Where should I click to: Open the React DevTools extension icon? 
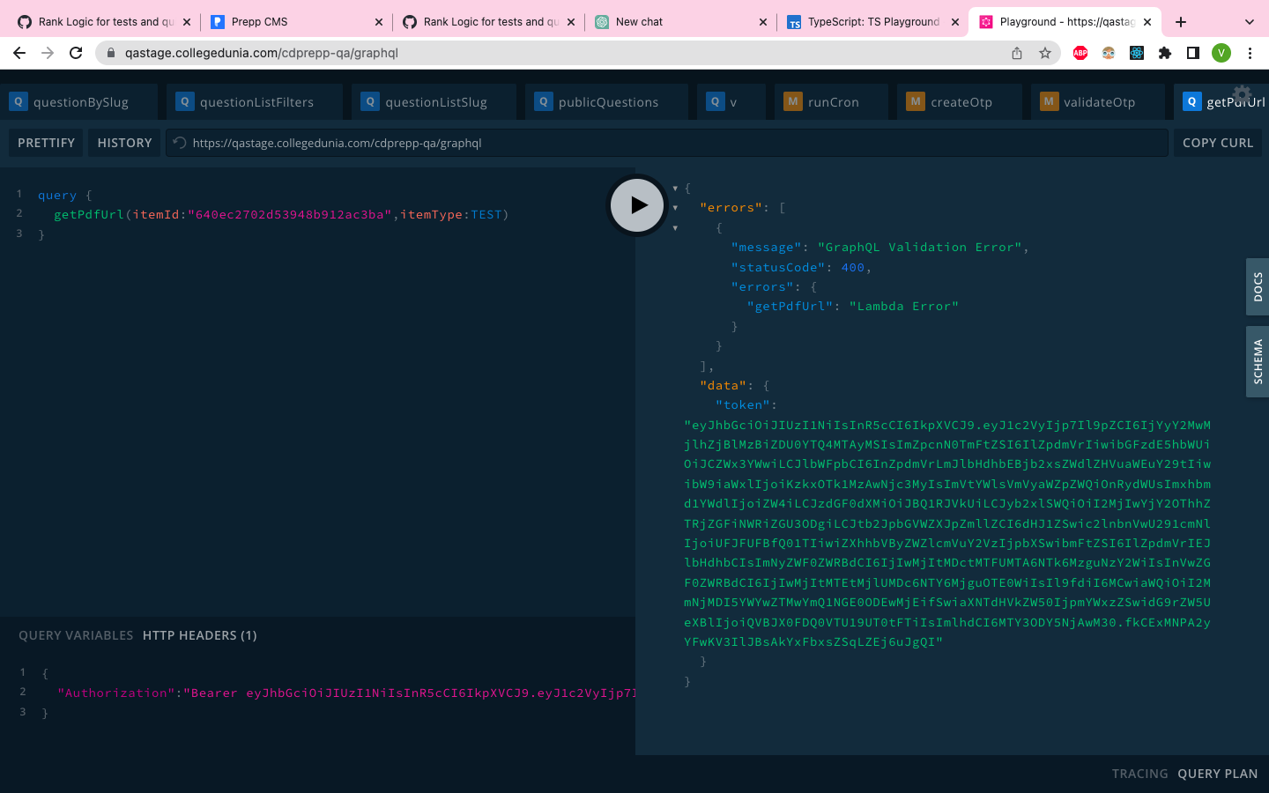[x=1137, y=53]
